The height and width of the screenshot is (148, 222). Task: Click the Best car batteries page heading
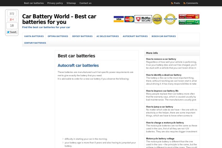pyautogui.click(x=77, y=56)
